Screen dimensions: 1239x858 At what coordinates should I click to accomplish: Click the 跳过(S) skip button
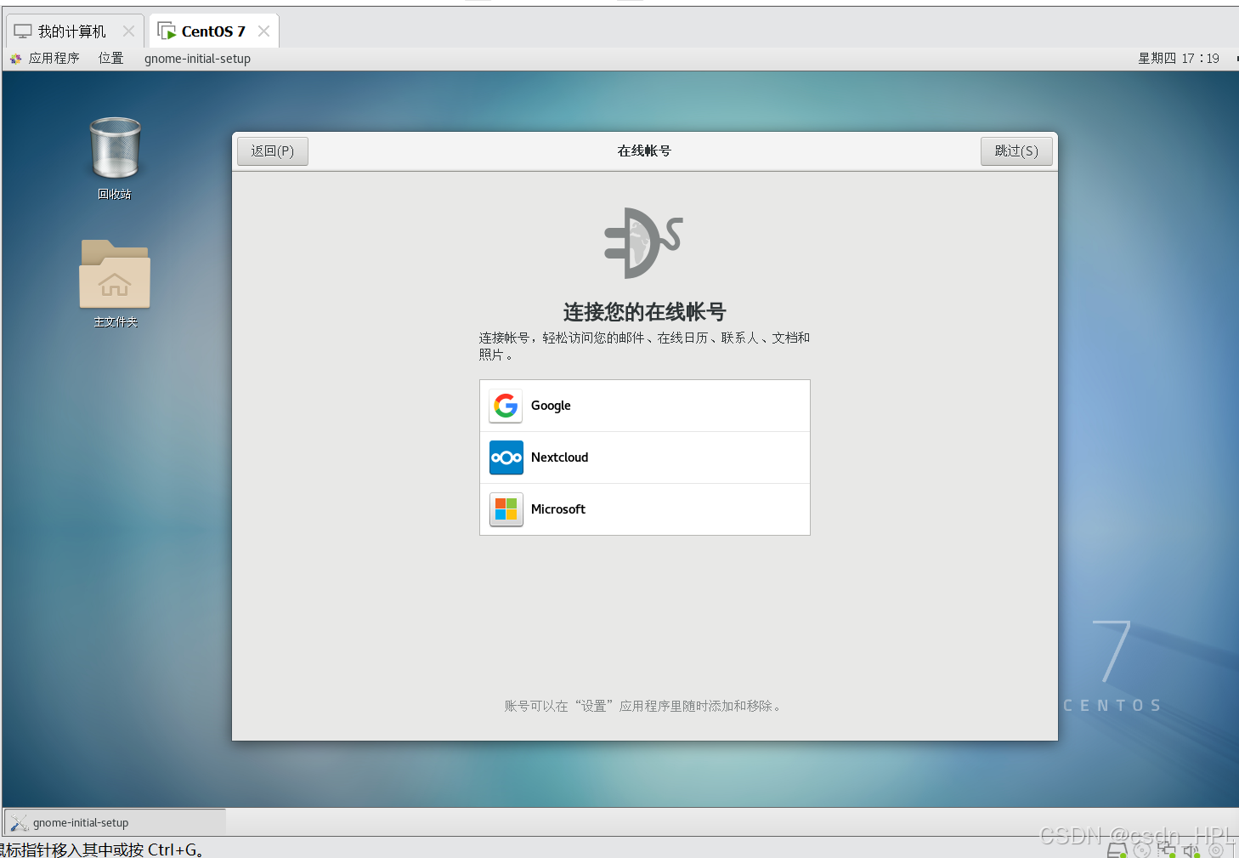pyautogui.click(x=1016, y=151)
